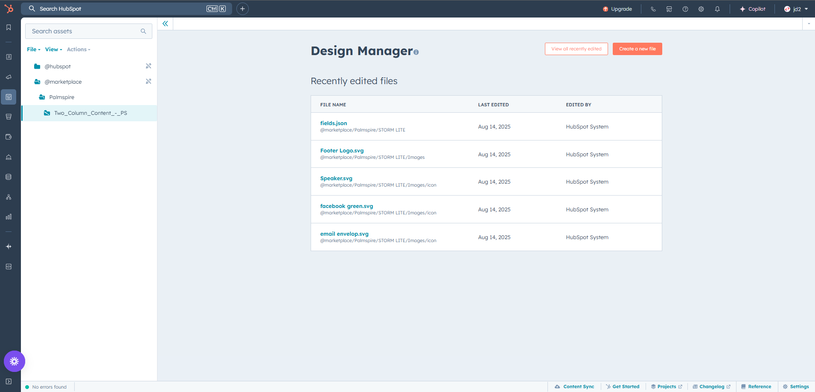Collapse the file tree sidebar
The width and height of the screenshot is (815, 392).
(165, 24)
